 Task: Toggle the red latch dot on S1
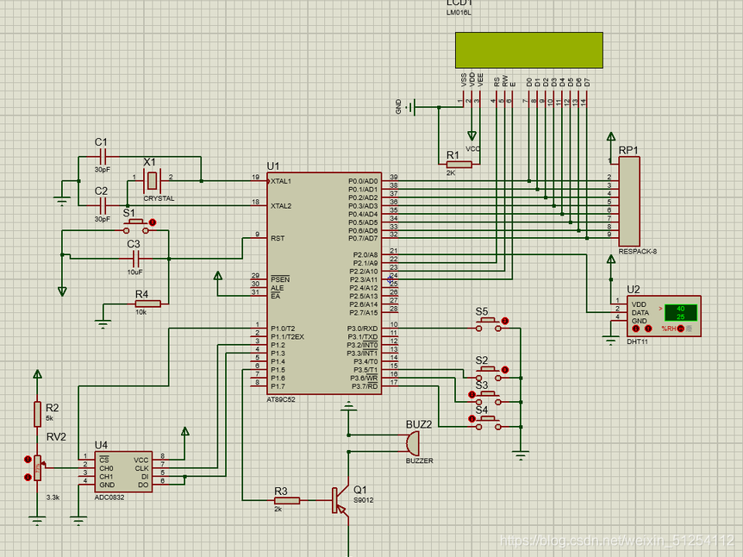coord(152,222)
